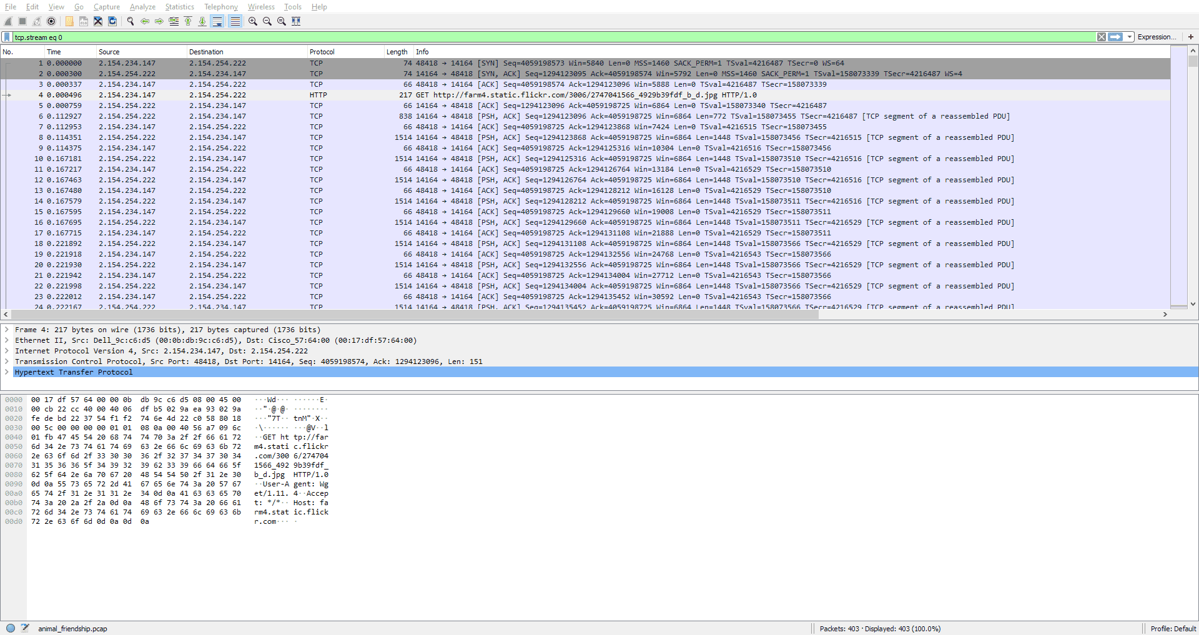Viewport: 1199px width, 635px height.
Task: Open the display filter history dropdown
Action: point(1130,37)
